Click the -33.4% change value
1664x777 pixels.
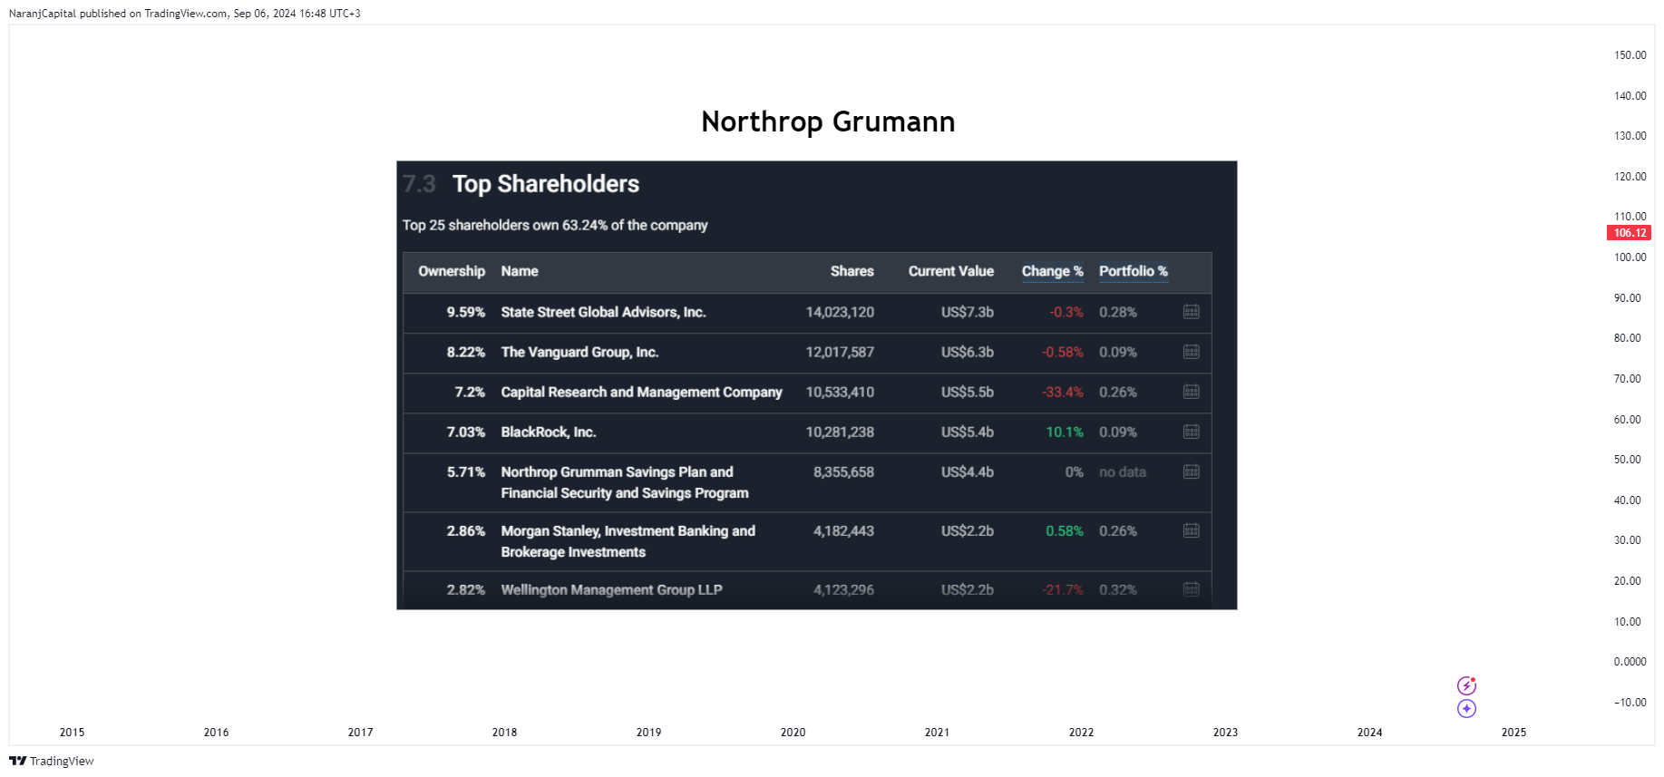click(x=1063, y=392)
